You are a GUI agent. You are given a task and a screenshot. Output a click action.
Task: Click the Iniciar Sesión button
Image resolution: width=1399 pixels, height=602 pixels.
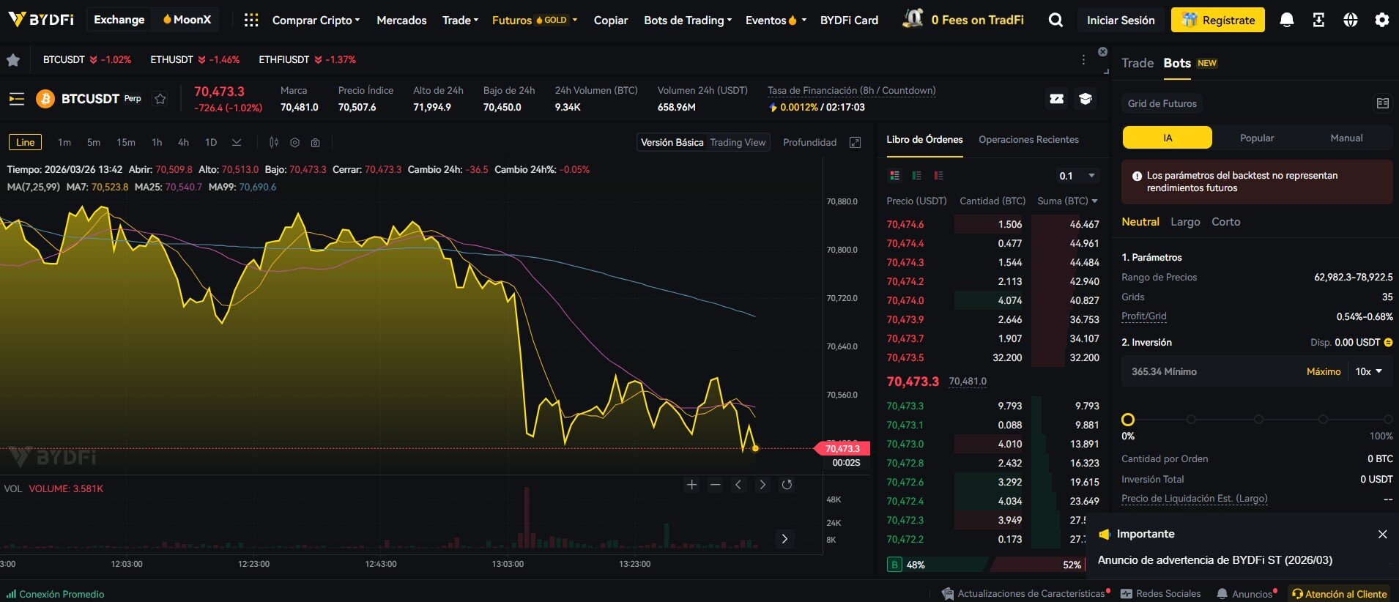pyautogui.click(x=1121, y=21)
